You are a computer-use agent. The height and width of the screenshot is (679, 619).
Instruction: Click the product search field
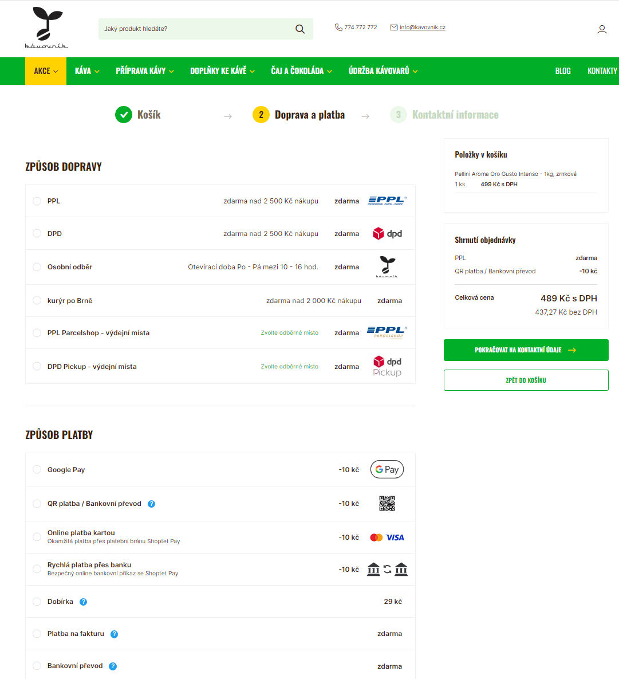click(206, 29)
